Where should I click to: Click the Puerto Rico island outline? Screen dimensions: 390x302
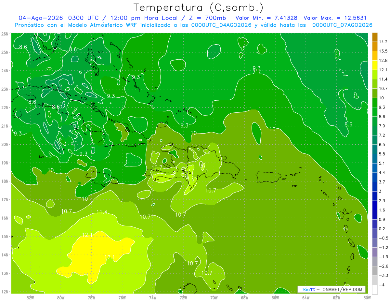[269, 177]
